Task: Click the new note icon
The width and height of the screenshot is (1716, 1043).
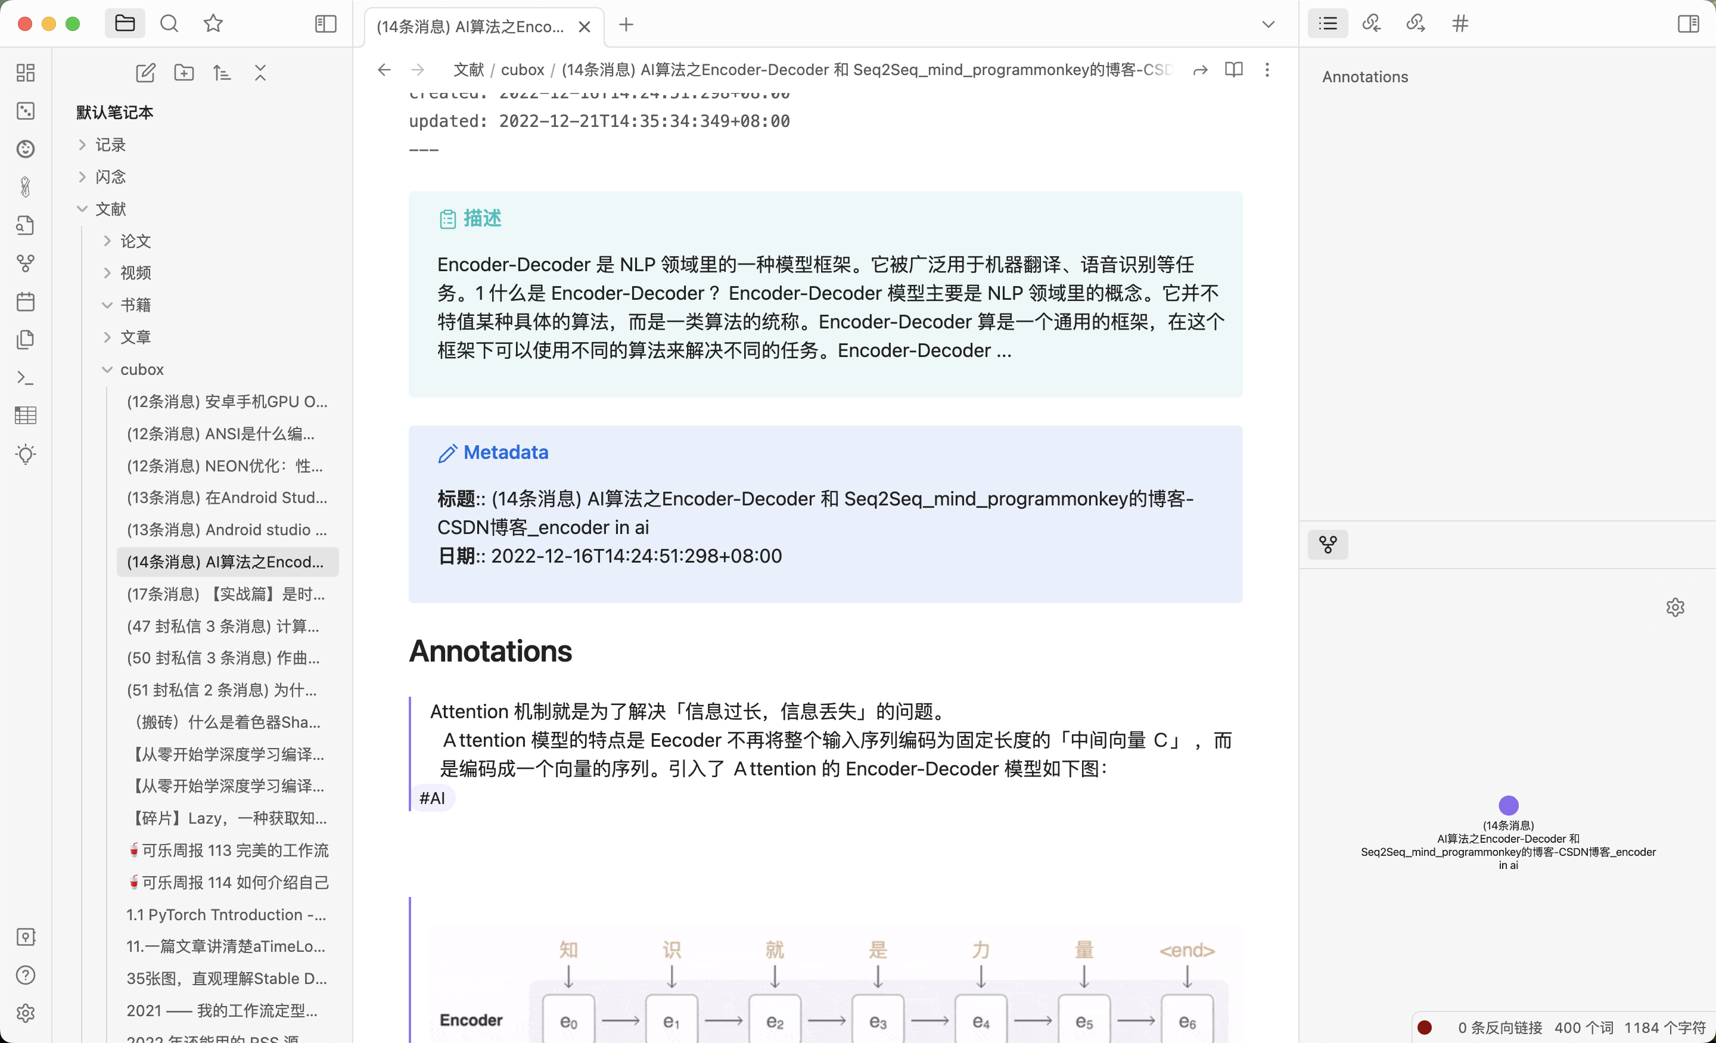Action: 145,73
